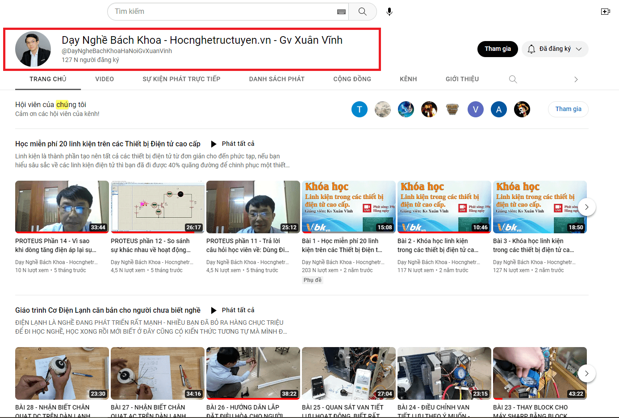Click title Bài 1 - Học miễn phí
The height and width of the screenshot is (418, 619).
coord(342,245)
